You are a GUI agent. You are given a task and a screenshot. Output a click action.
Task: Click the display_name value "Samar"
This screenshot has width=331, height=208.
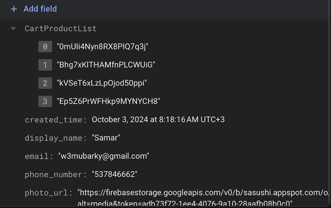pyautogui.click(x=106, y=138)
